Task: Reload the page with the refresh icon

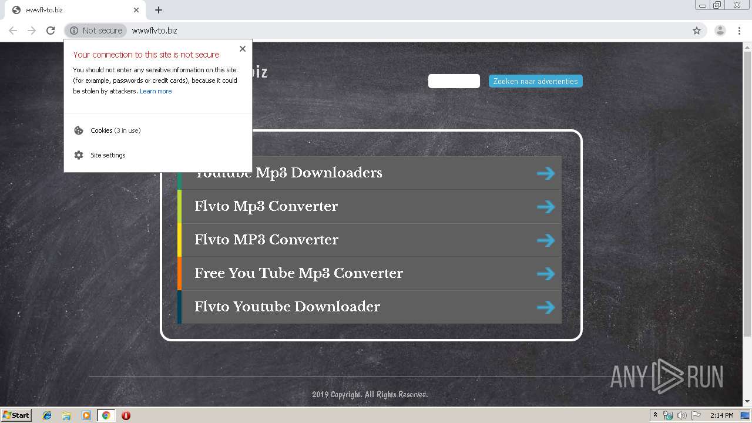Action: [x=51, y=31]
